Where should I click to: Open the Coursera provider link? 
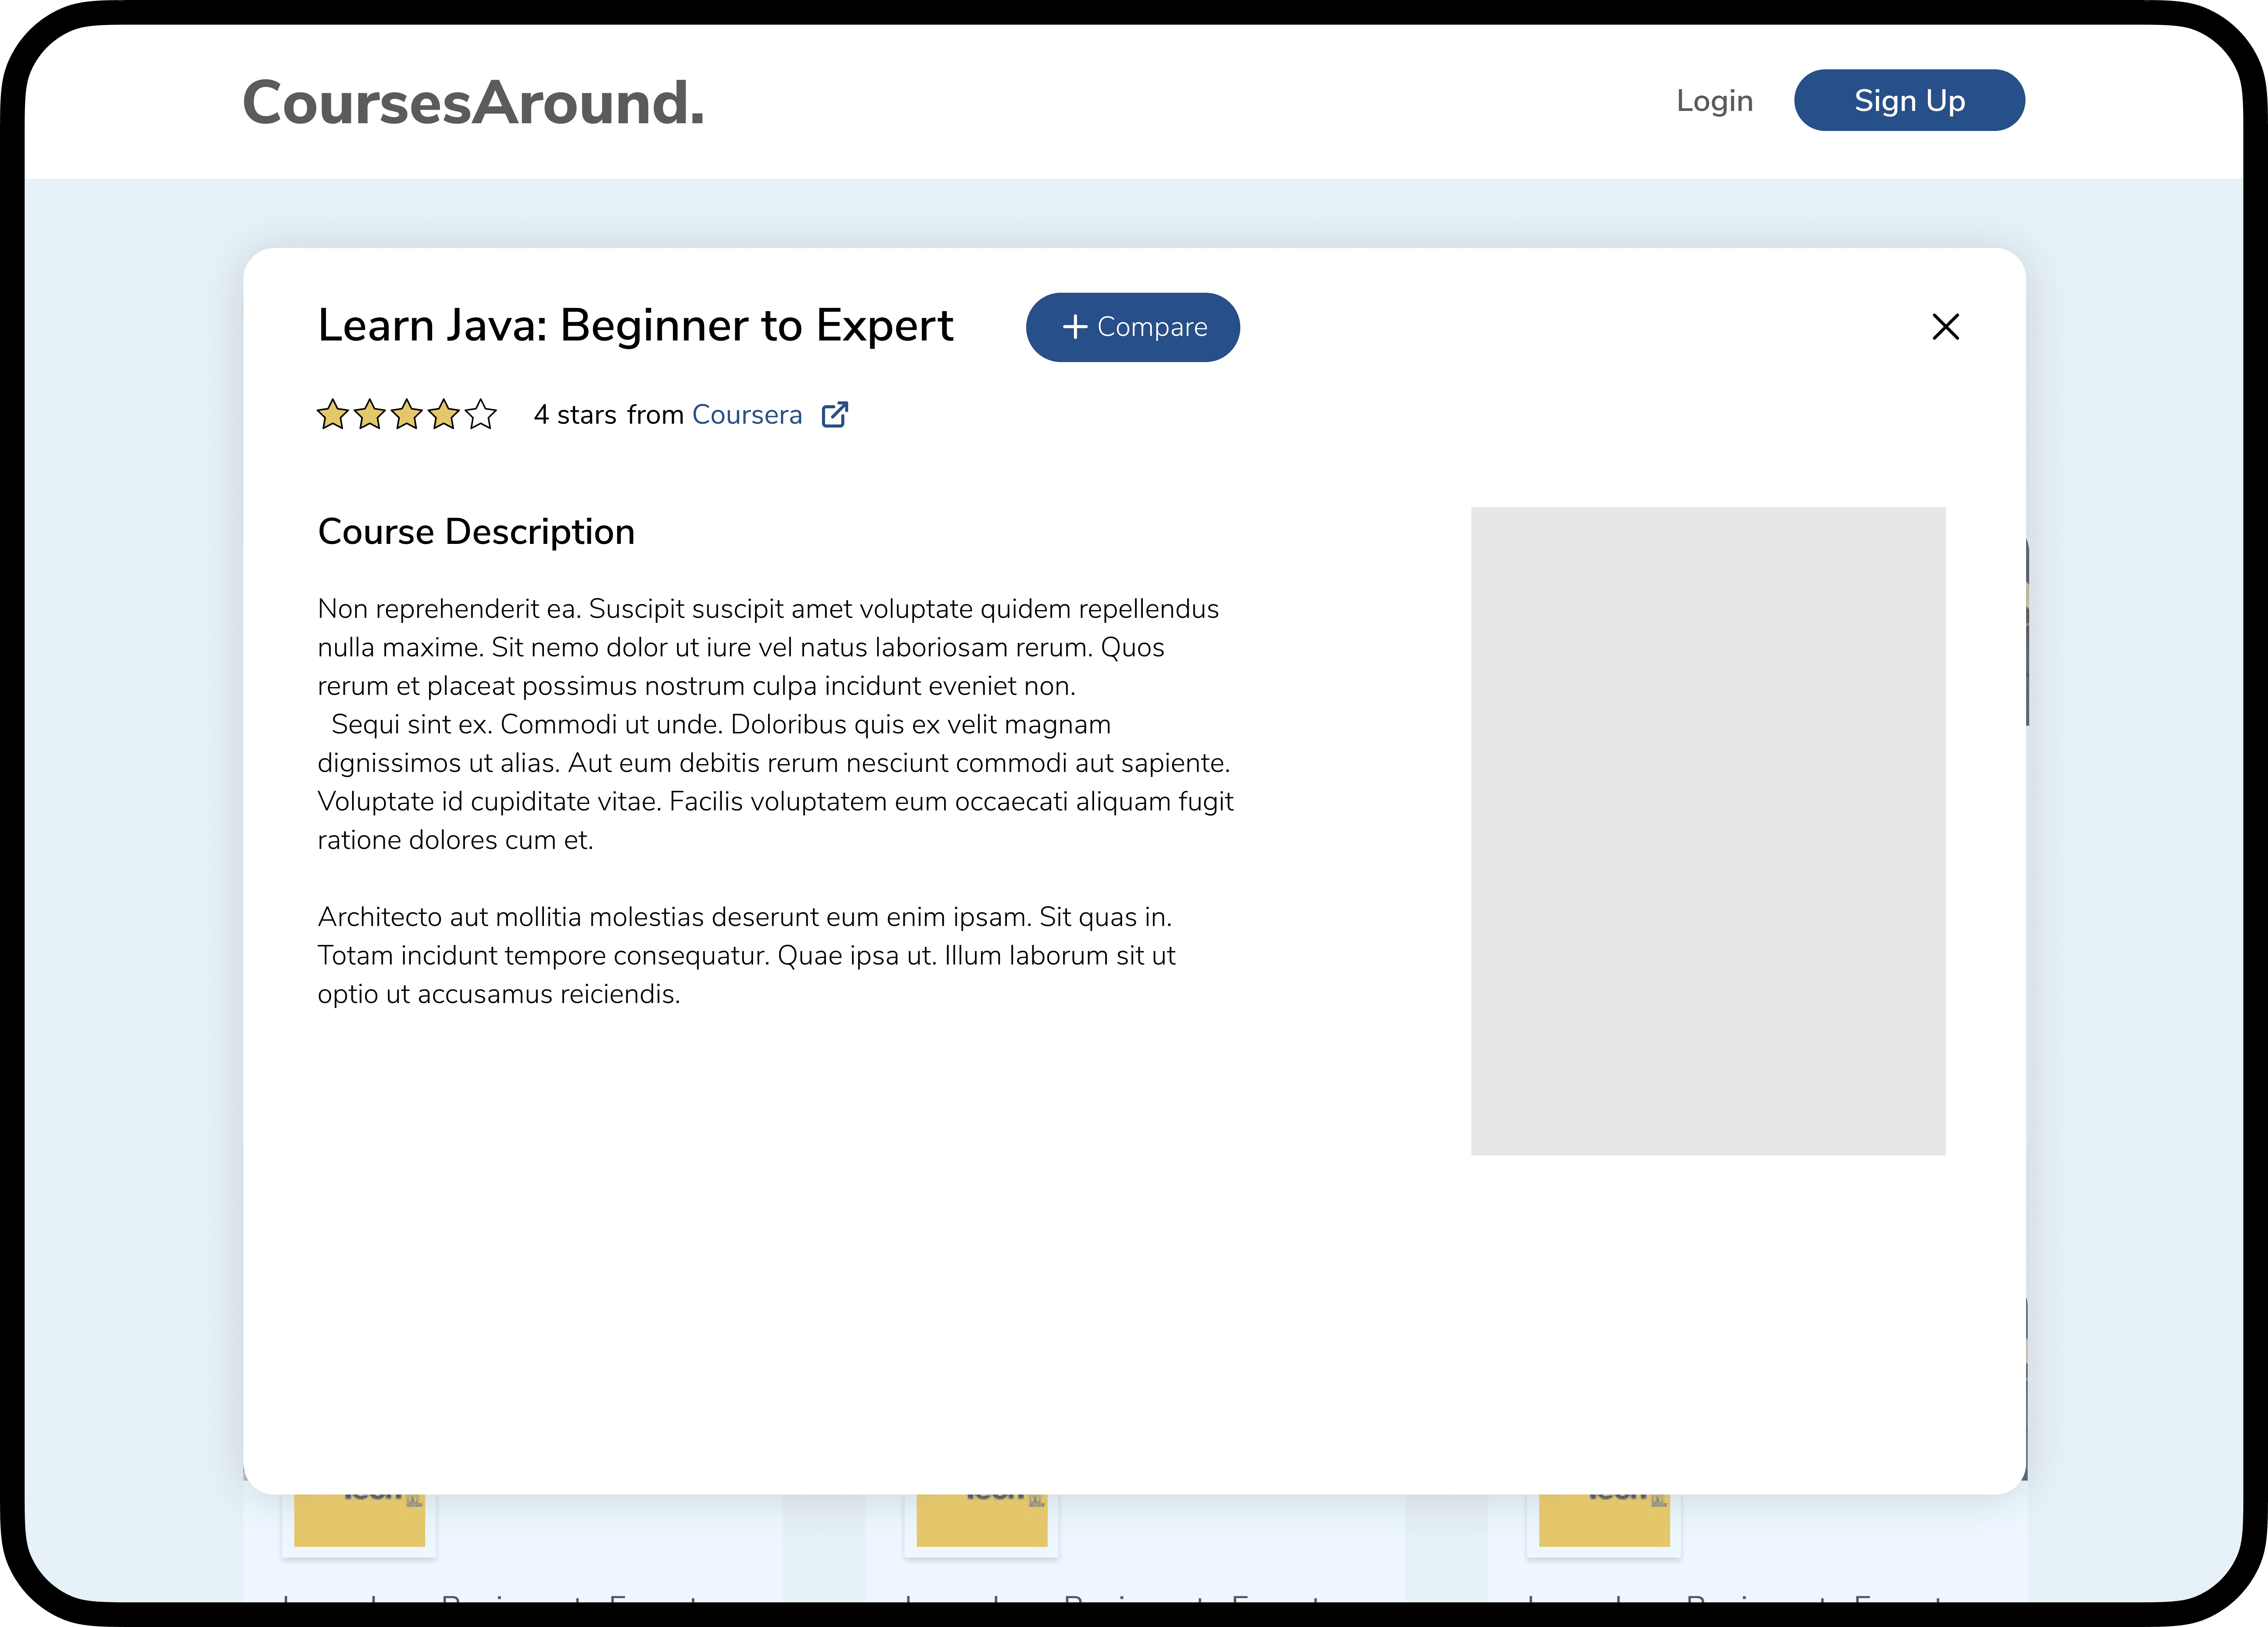click(x=746, y=415)
